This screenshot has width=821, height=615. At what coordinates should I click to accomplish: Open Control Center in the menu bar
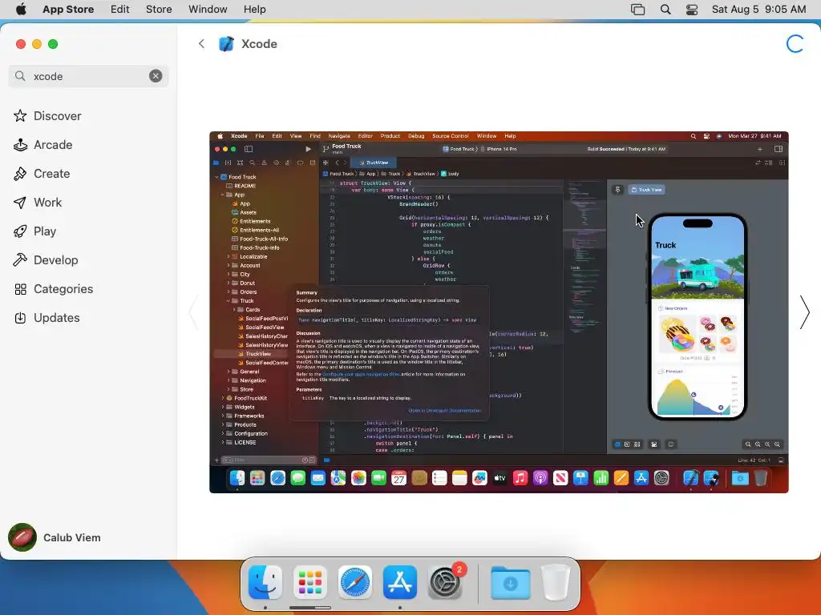pyautogui.click(x=692, y=10)
